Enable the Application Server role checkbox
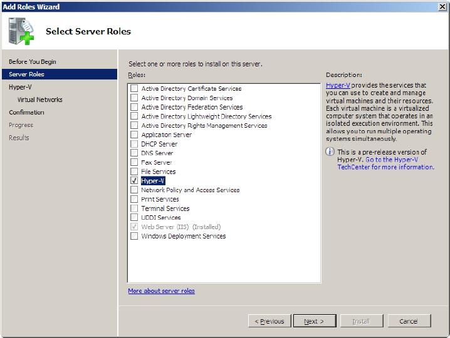 coord(134,135)
